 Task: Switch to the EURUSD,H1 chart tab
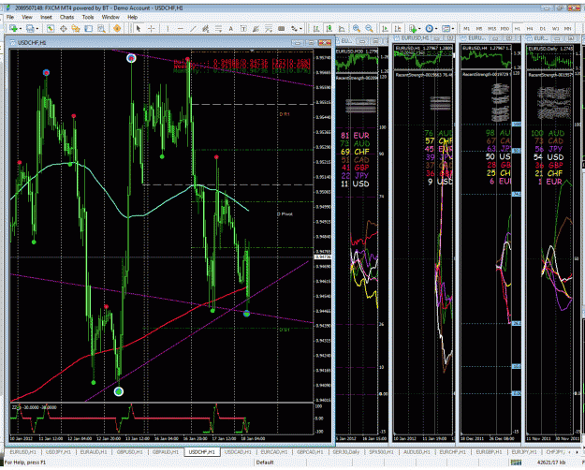coord(23,452)
